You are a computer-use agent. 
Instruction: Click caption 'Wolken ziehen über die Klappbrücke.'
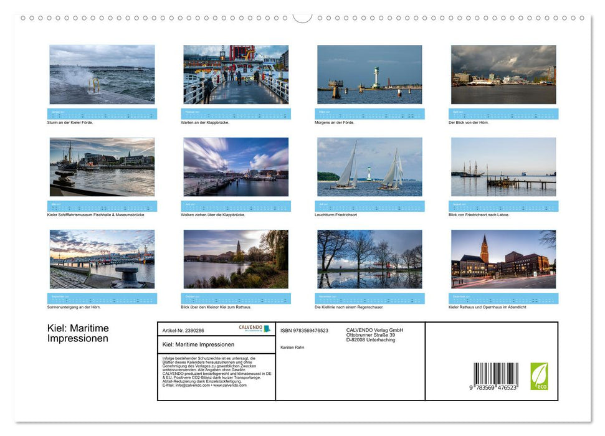pos(213,215)
